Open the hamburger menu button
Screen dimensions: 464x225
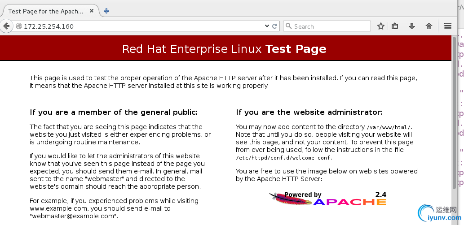[448, 26]
